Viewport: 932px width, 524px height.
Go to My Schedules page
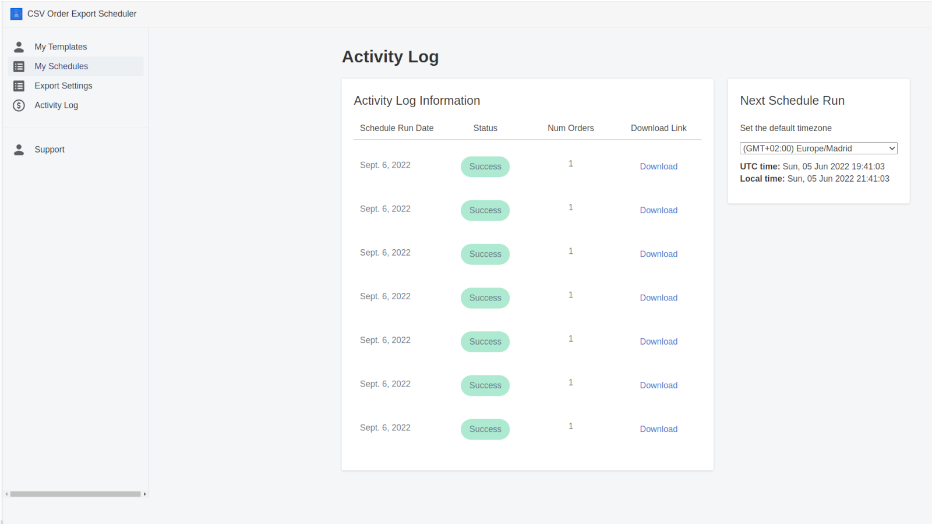pyautogui.click(x=76, y=66)
